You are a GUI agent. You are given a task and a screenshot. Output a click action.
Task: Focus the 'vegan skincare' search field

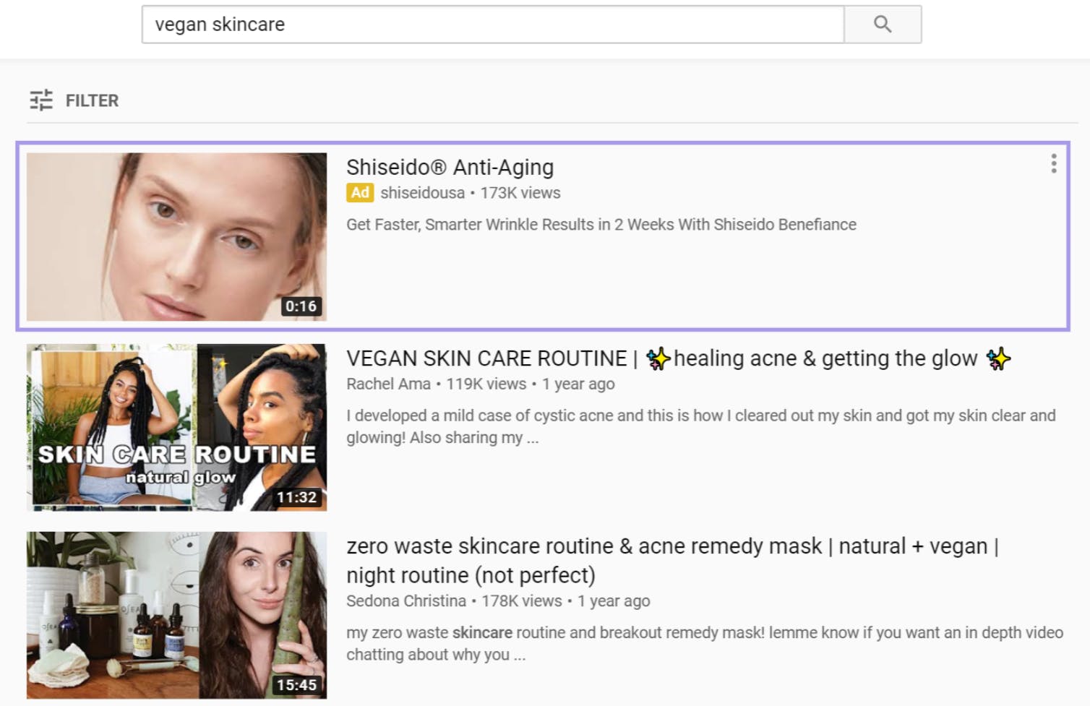point(493,25)
